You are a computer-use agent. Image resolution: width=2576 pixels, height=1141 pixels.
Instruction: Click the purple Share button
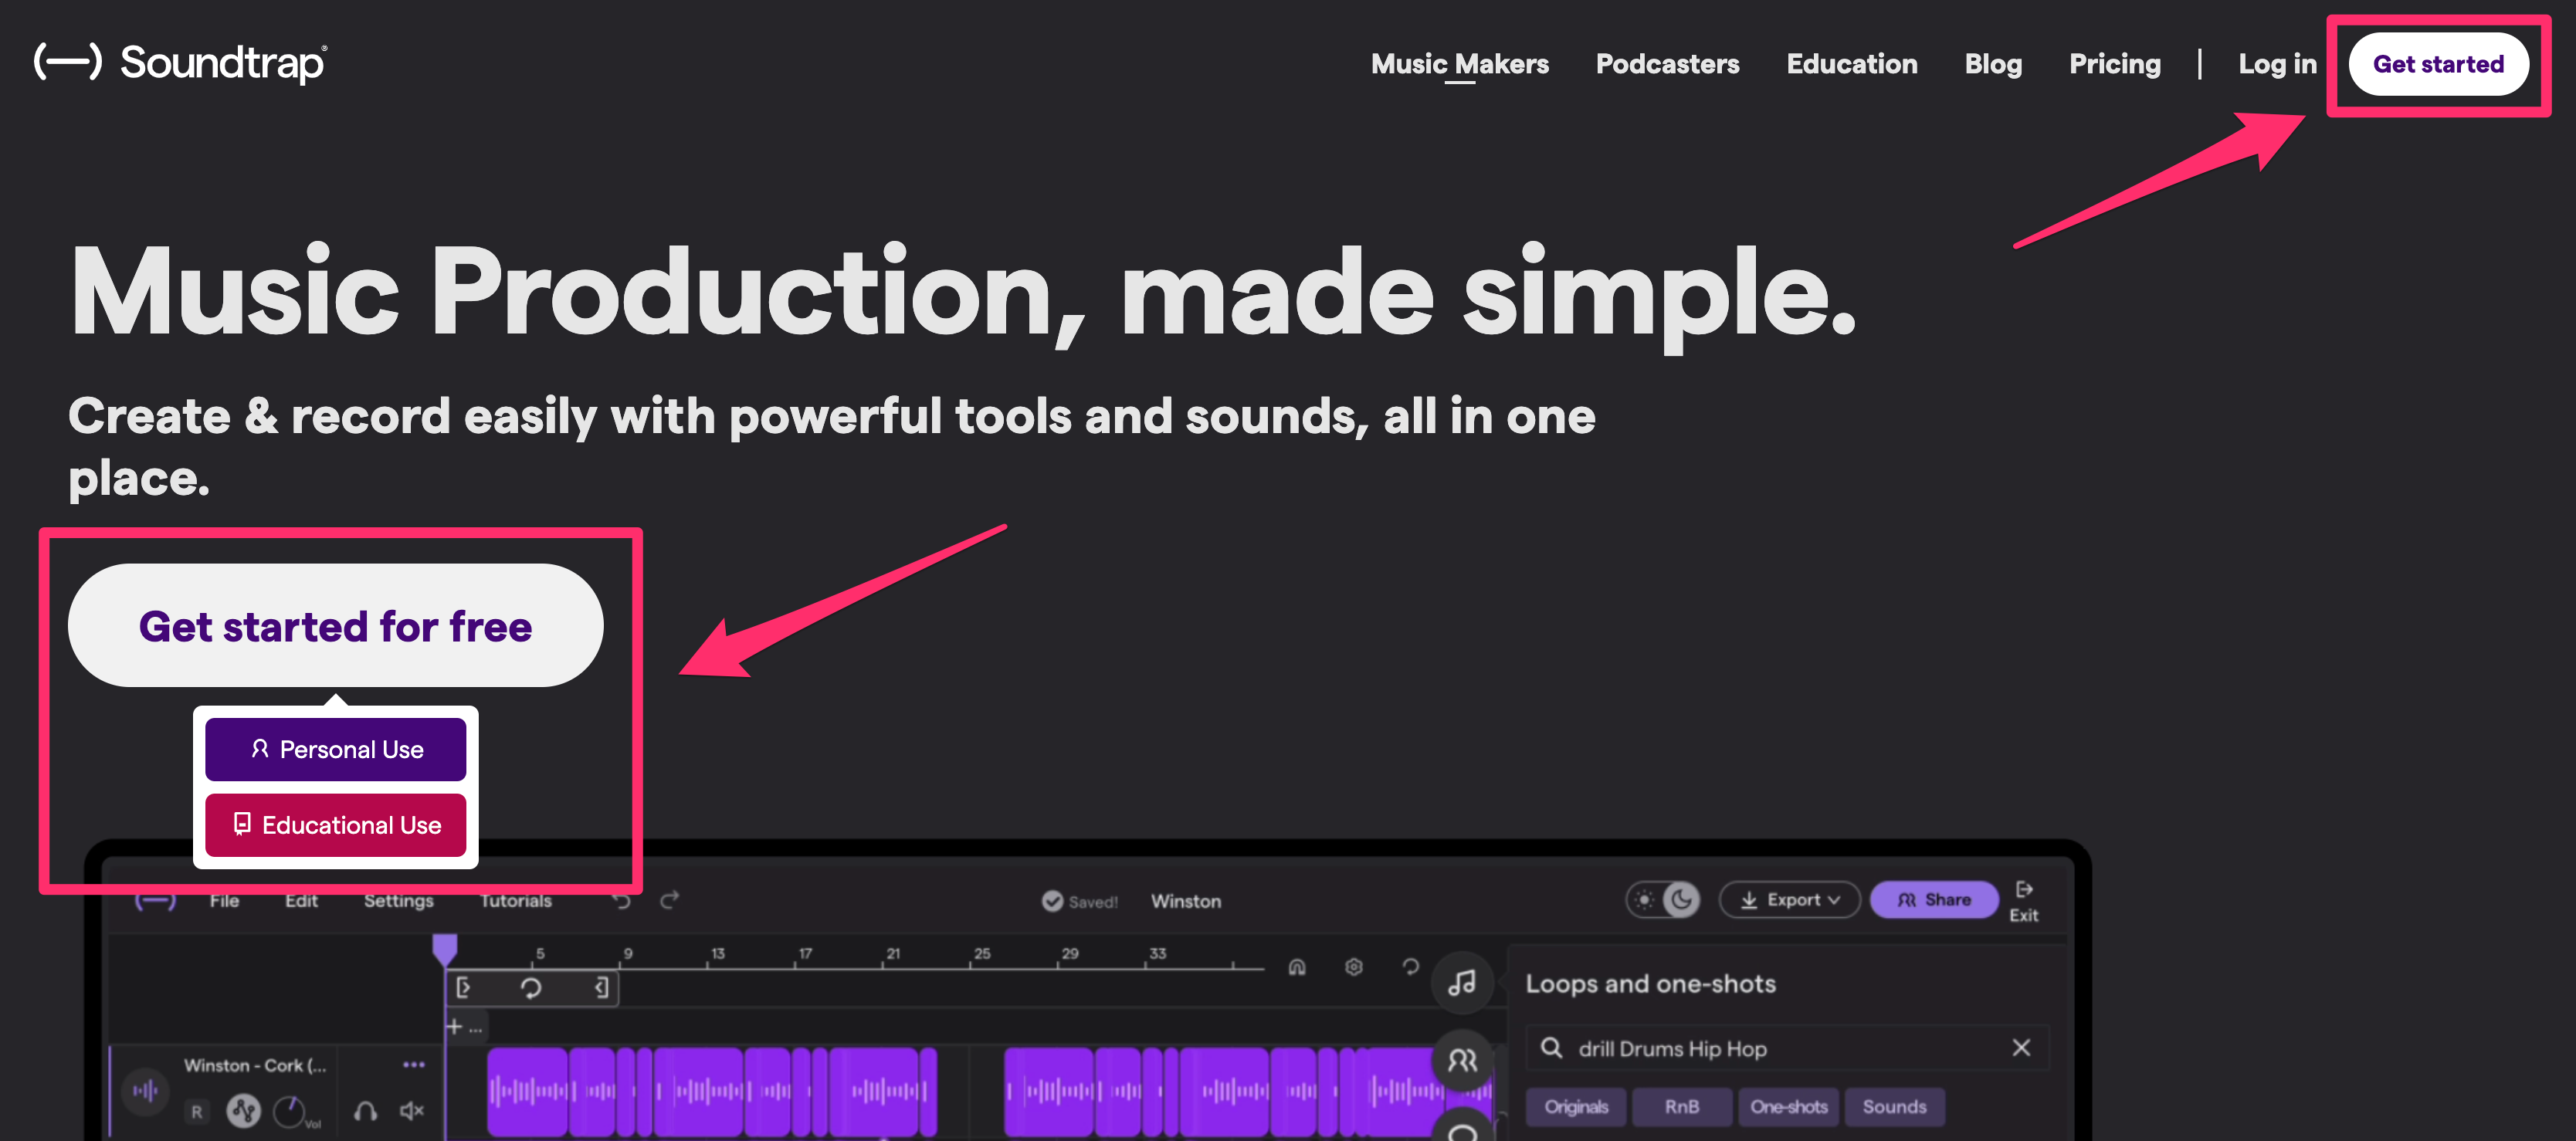pos(1934,900)
